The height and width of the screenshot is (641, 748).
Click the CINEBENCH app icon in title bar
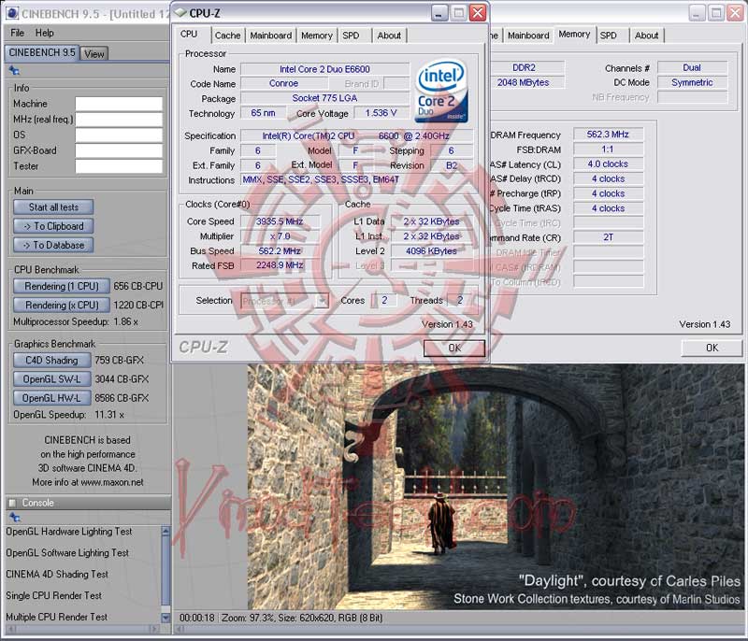pyautogui.click(x=11, y=13)
